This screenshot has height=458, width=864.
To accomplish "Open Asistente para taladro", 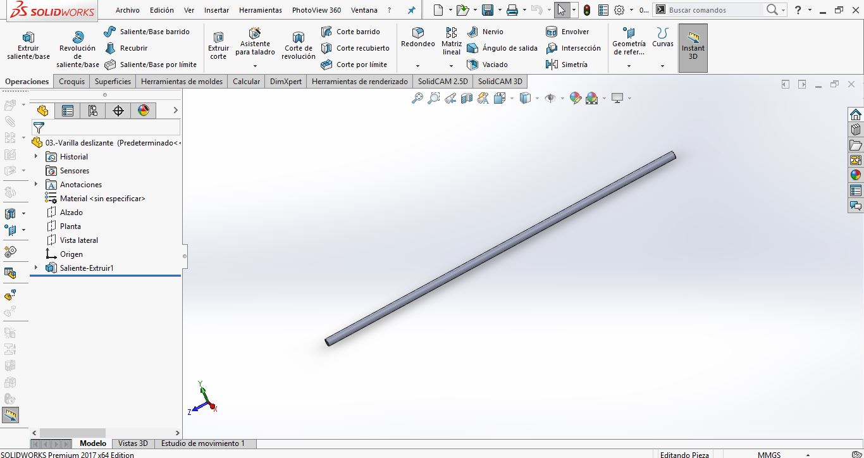I will click(255, 42).
